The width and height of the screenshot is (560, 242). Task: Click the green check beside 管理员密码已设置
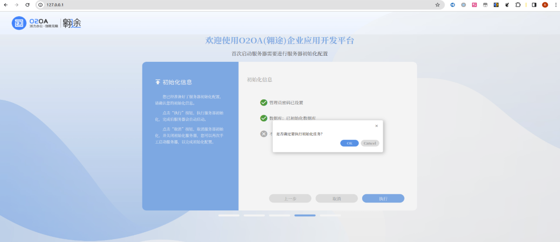(264, 103)
